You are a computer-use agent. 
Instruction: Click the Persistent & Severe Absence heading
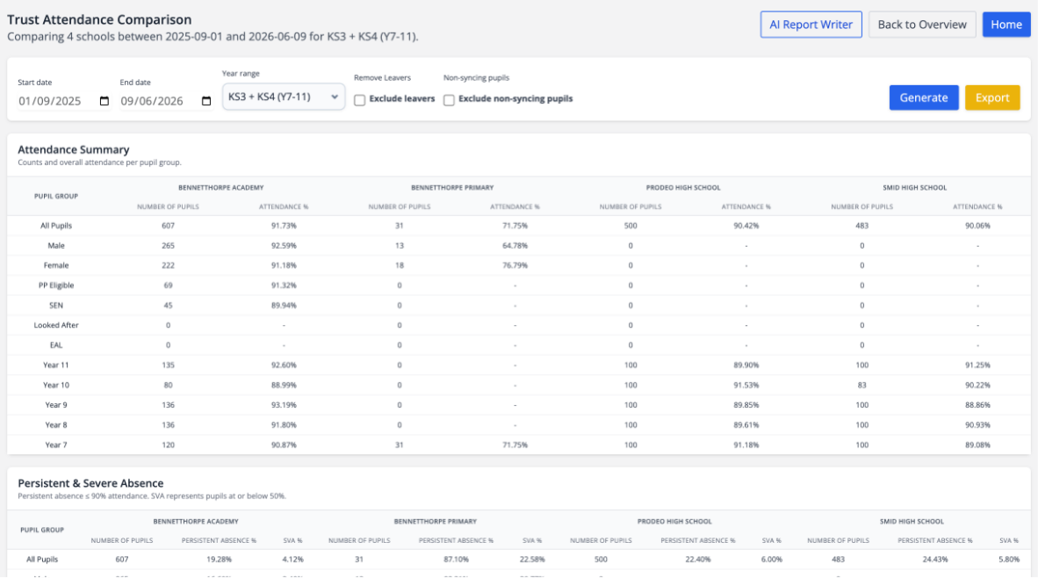click(90, 483)
